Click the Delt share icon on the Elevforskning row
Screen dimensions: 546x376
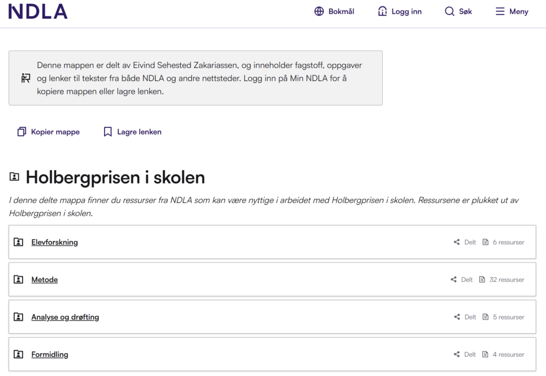pyautogui.click(x=456, y=242)
